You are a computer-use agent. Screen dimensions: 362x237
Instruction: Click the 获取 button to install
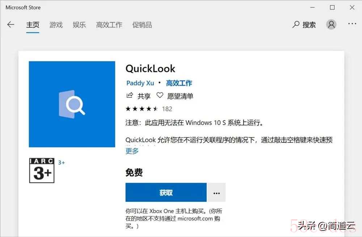(x=166, y=193)
